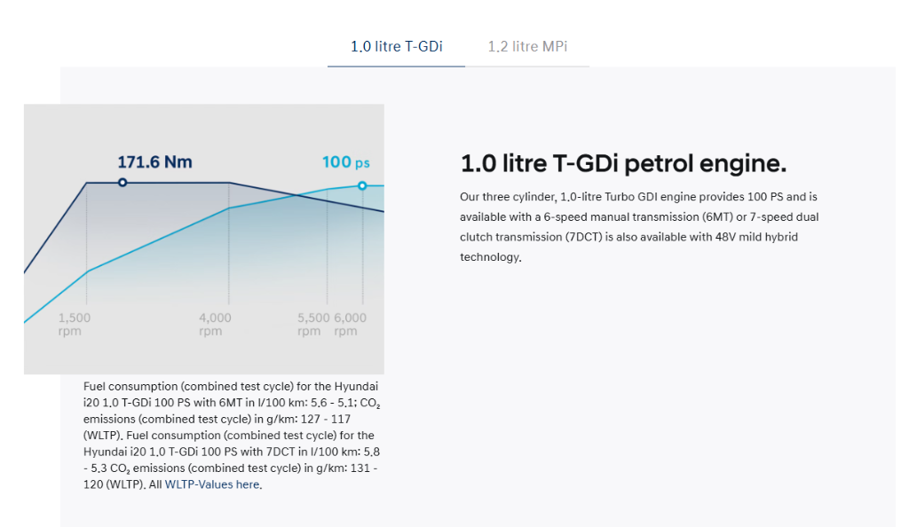This screenshot has width=909, height=527.
Task: Select the 1.0 litre T-GDi tab
Action: pos(397,46)
